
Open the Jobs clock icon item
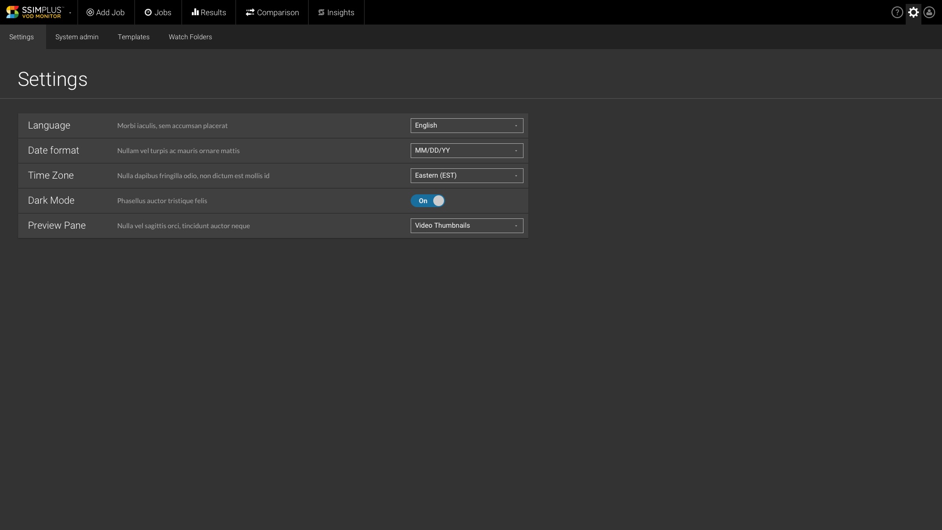[148, 12]
